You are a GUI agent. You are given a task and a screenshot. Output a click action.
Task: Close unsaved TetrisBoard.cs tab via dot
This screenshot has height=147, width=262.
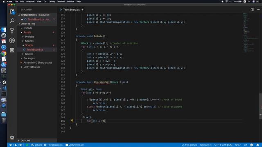coord(83,10)
